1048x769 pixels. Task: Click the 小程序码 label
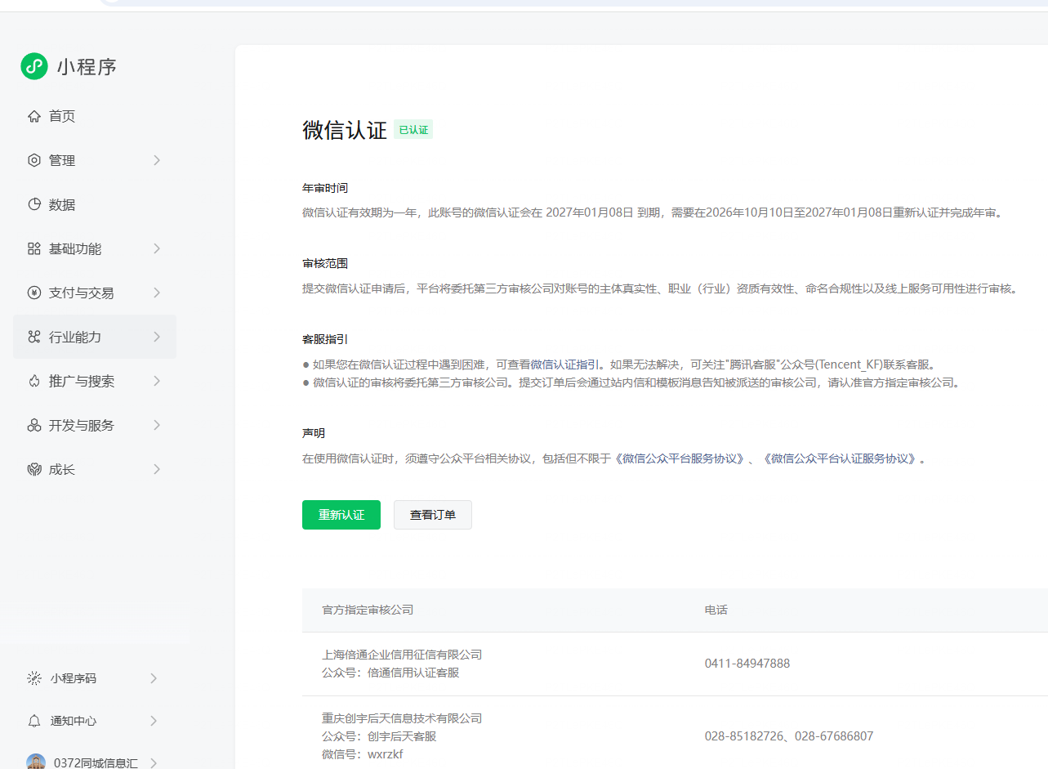coord(74,677)
